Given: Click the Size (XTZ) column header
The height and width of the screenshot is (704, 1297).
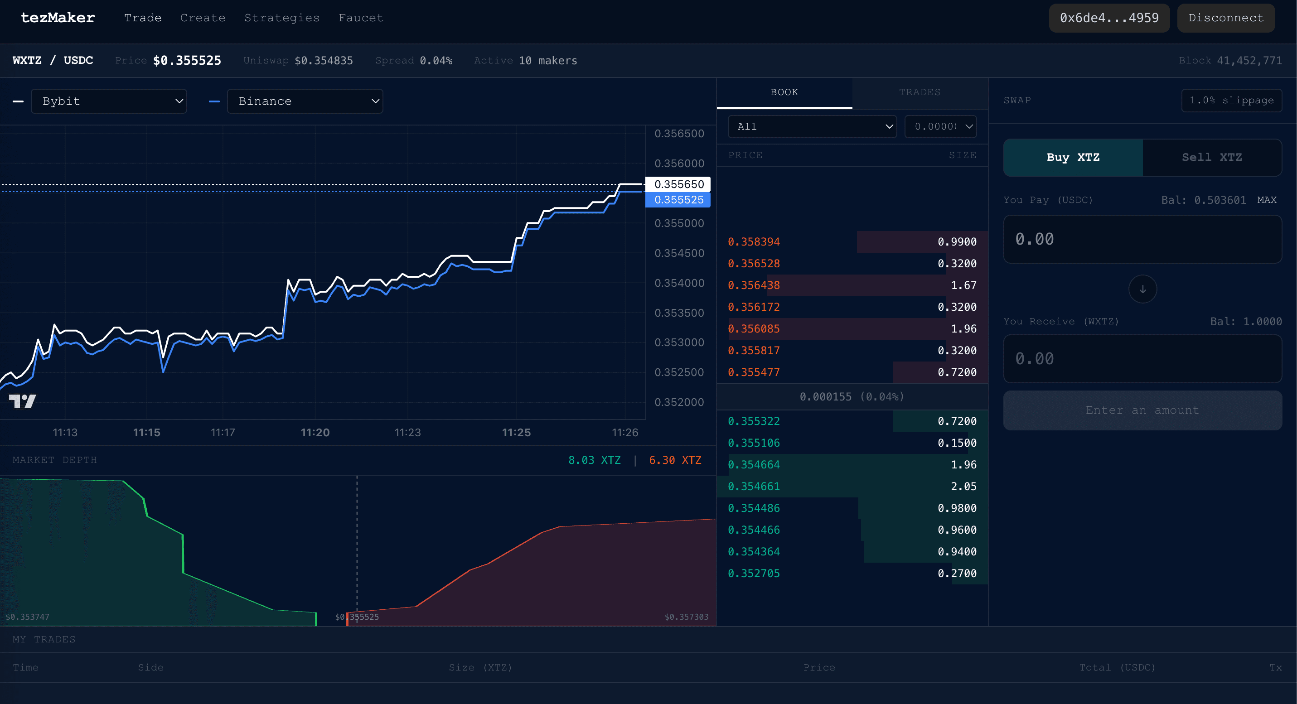Looking at the screenshot, I should pos(480,667).
